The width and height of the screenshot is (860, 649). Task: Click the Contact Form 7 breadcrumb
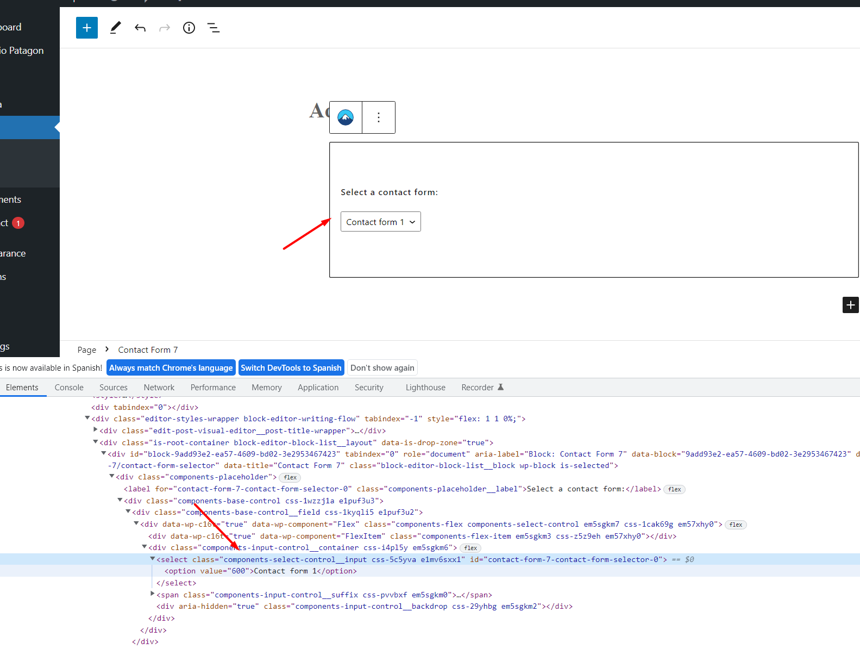(148, 350)
